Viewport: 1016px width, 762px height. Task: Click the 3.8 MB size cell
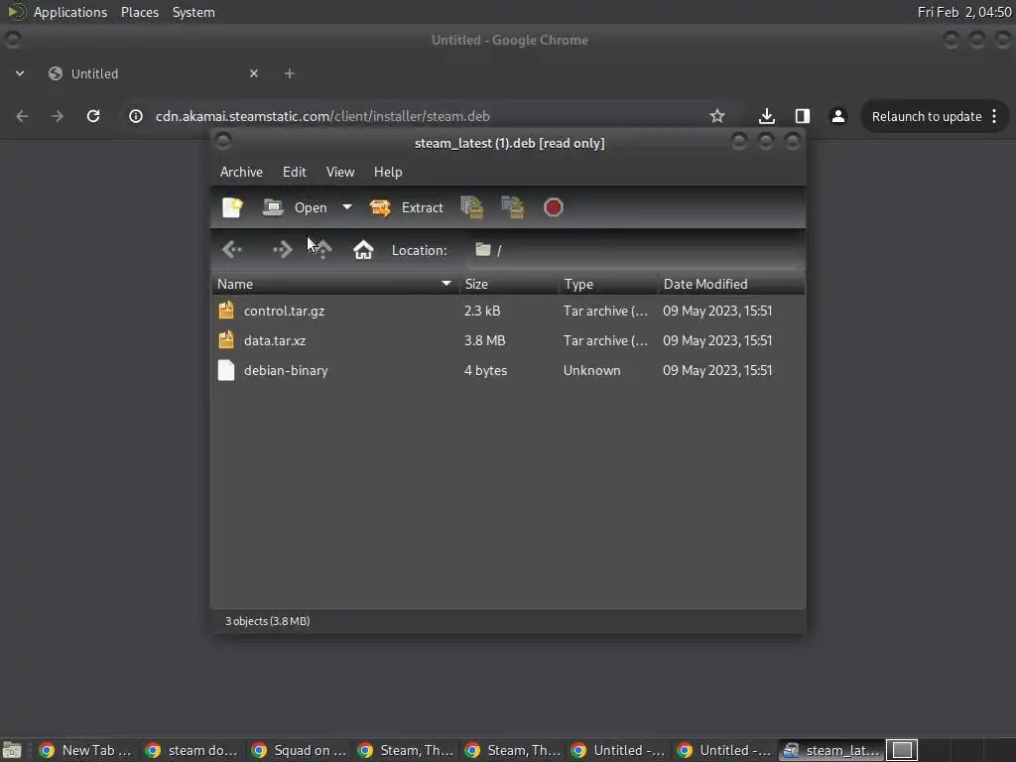[x=484, y=340]
